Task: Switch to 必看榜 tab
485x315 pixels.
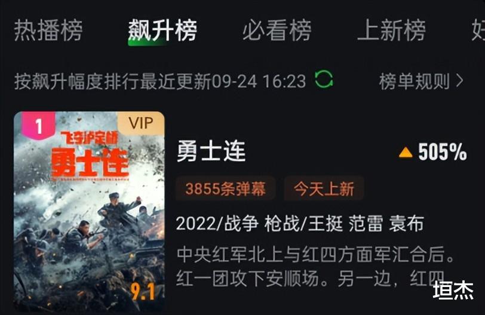Action: tap(277, 30)
